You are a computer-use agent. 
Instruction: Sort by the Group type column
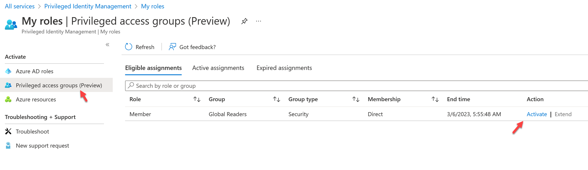coord(356,99)
